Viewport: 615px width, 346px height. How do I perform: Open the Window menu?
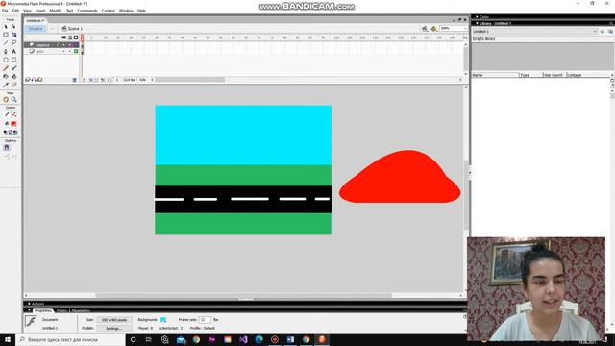126,11
